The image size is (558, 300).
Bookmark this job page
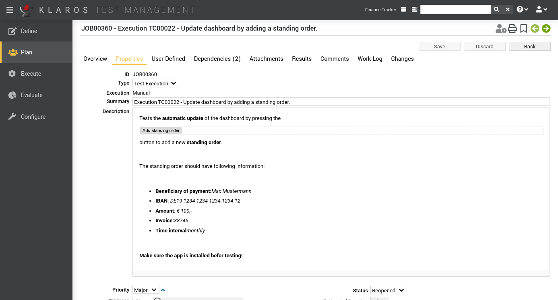point(523,29)
